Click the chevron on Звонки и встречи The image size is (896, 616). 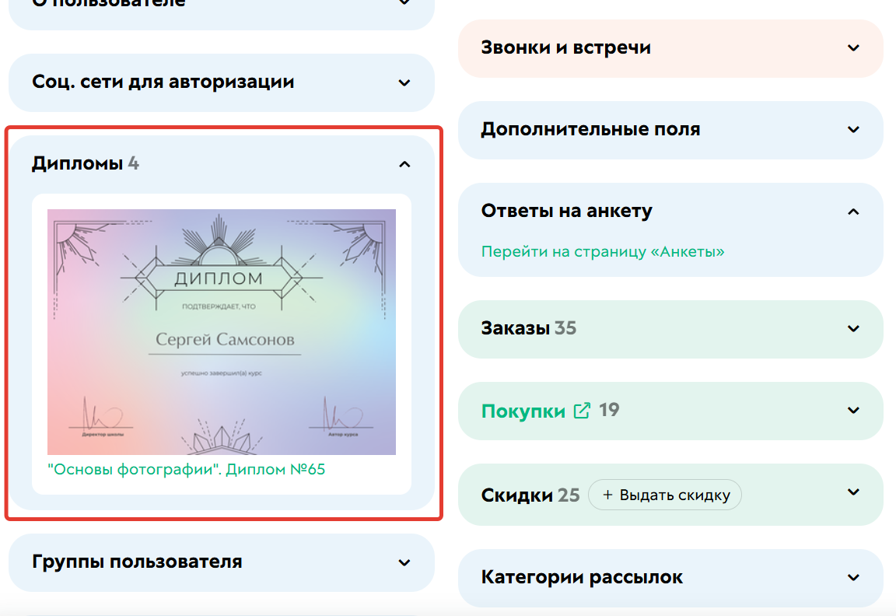pyautogui.click(x=853, y=48)
